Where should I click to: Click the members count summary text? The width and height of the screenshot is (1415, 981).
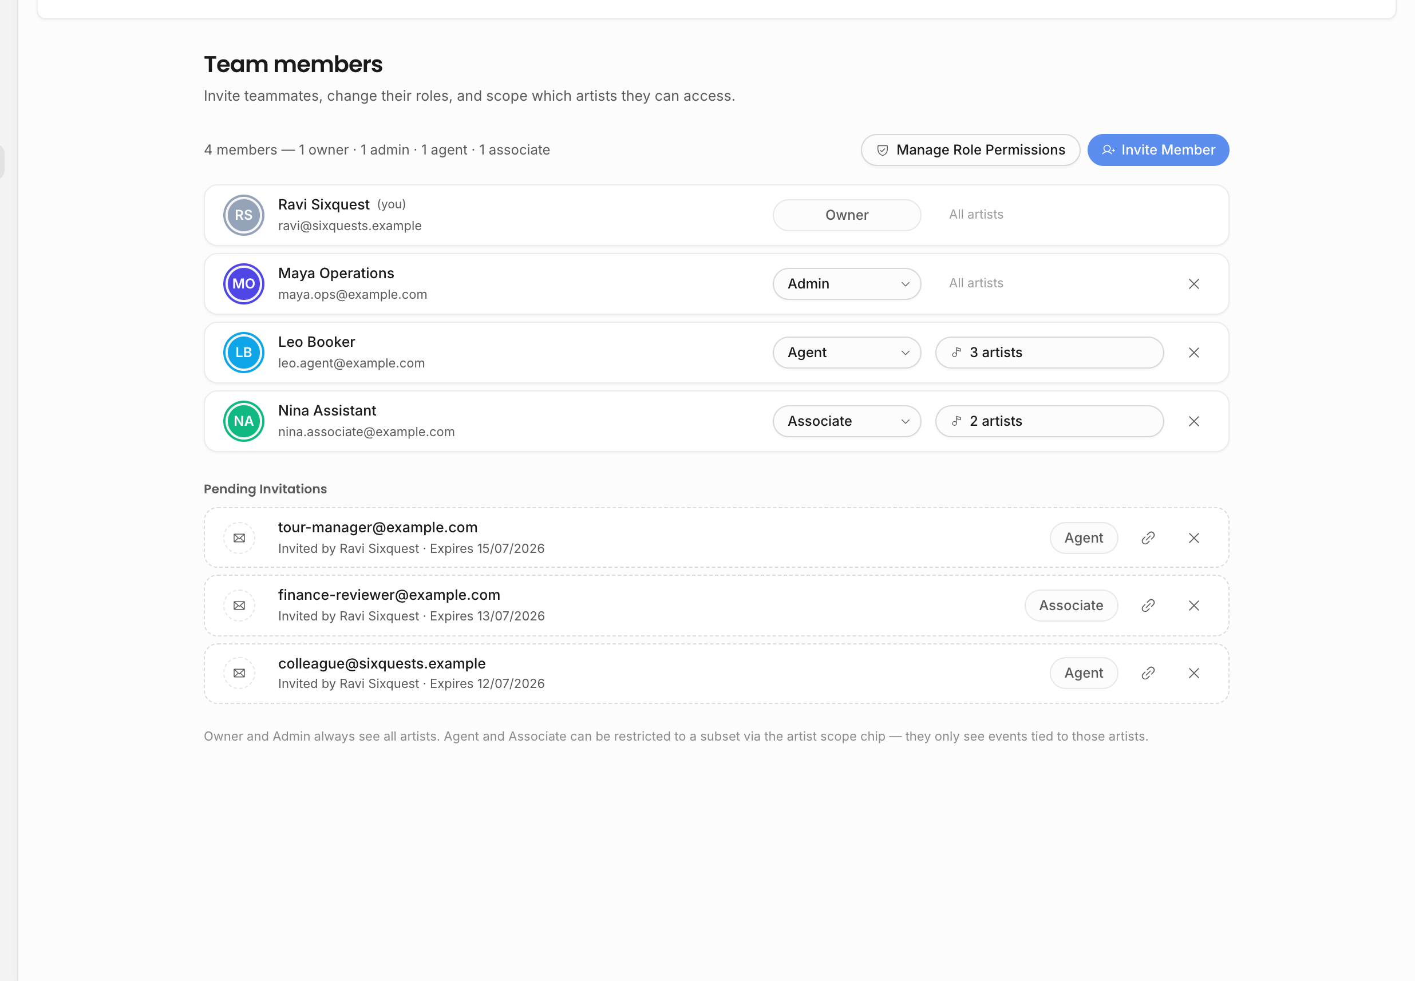377,150
